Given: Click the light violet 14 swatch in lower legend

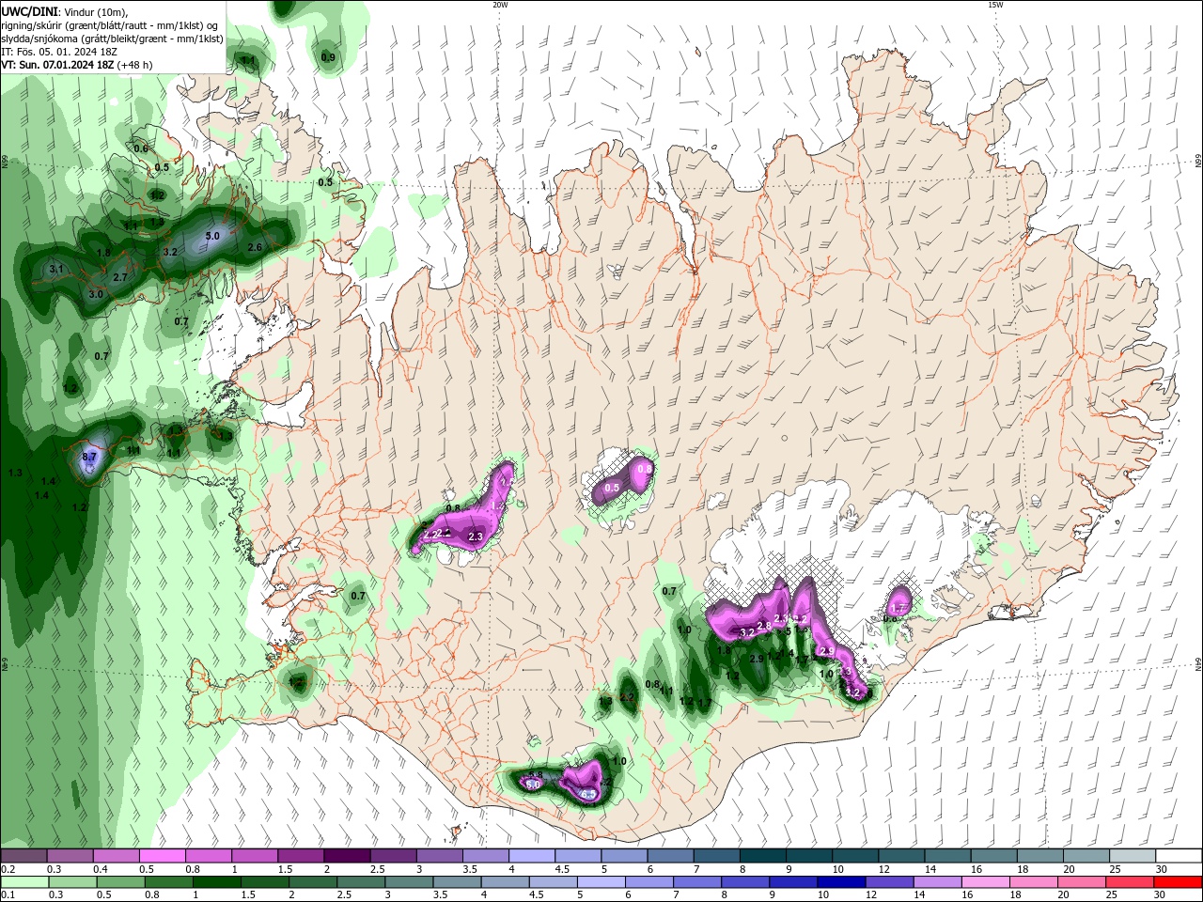Looking at the screenshot, I should point(938,882).
